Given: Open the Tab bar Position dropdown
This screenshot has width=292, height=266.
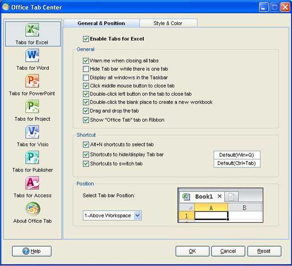Looking at the screenshot, I should coord(112,216).
